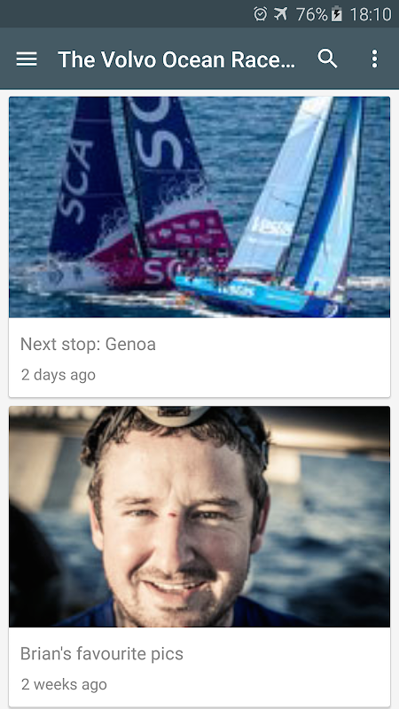Open the hamburger navigation menu
The width and height of the screenshot is (399, 709).
tap(27, 59)
